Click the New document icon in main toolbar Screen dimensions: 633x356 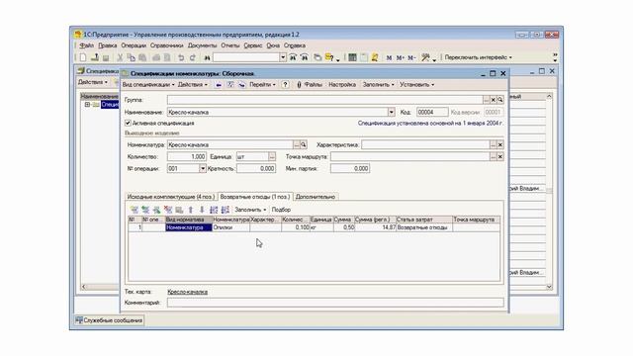pos(83,57)
